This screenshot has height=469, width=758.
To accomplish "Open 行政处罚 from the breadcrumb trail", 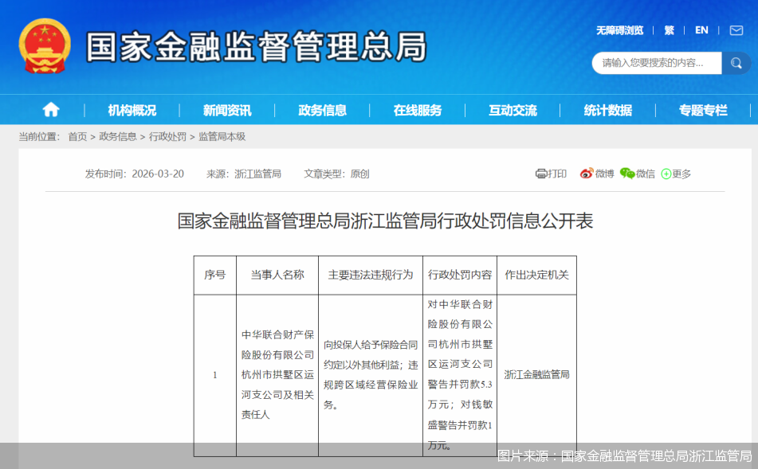I will pyautogui.click(x=169, y=137).
